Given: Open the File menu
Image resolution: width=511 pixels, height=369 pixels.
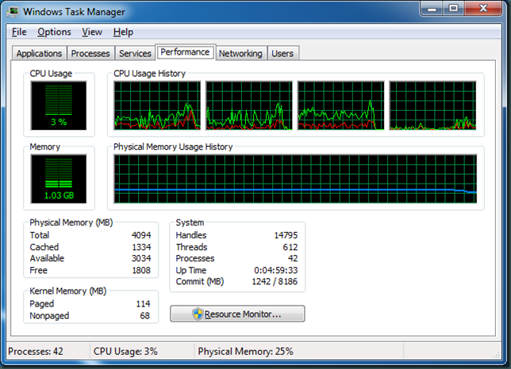Looking at the screenshot, I should click(19, 32).
